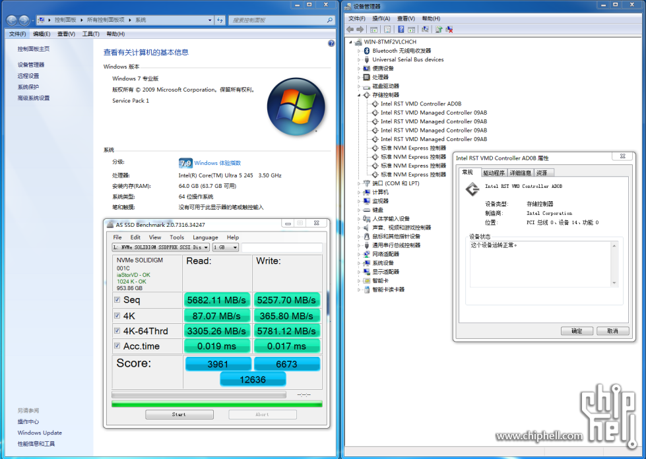This screenshot has height=459, width=646.
Task: Open 操作(A) menu in Device Manager
Action: tap(381, 18)
